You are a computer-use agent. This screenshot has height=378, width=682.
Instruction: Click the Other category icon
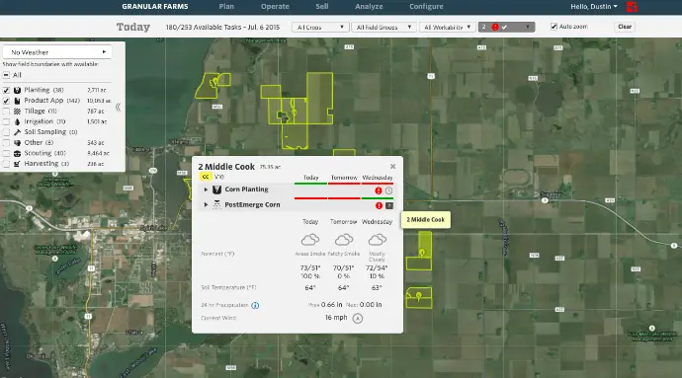[x=17, y=142]
